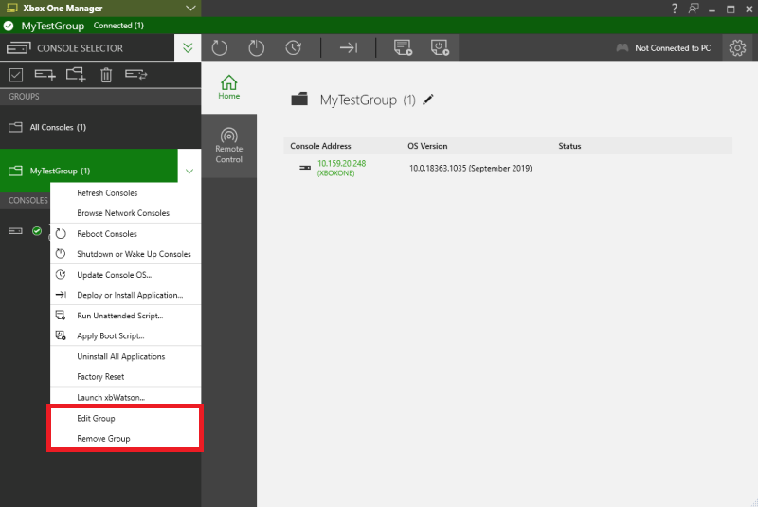The width and height of the screenshot is (758, 507).
Task: Click the Connected (1) status text
Action: (x=118, y=26)
